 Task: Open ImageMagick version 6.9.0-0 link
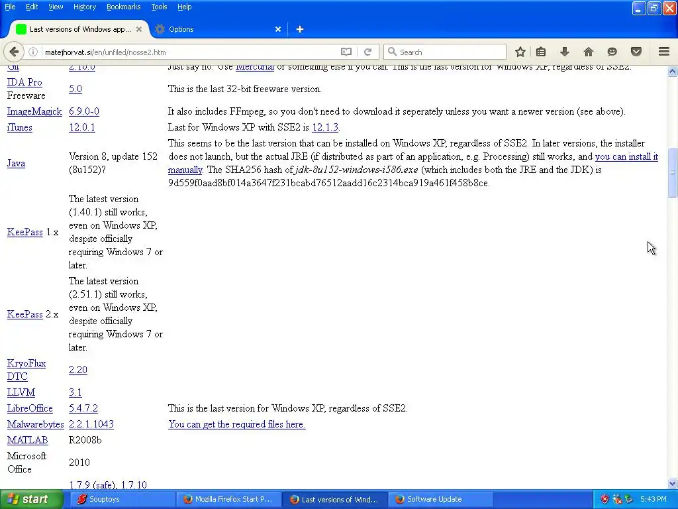[x=84, y=111]
